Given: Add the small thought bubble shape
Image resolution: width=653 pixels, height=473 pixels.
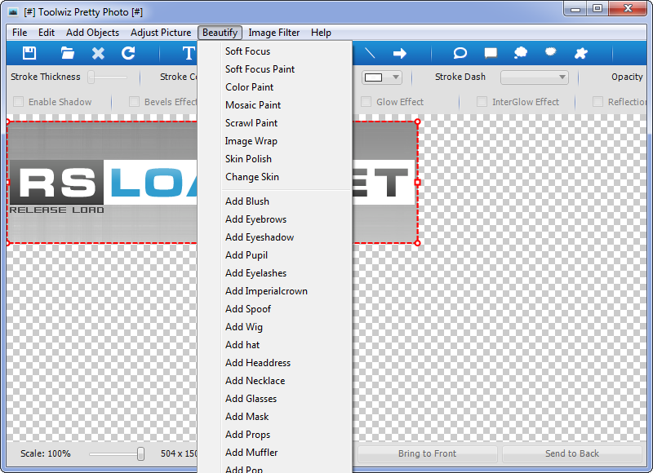Looking at the screenshot, I should 550,52.
